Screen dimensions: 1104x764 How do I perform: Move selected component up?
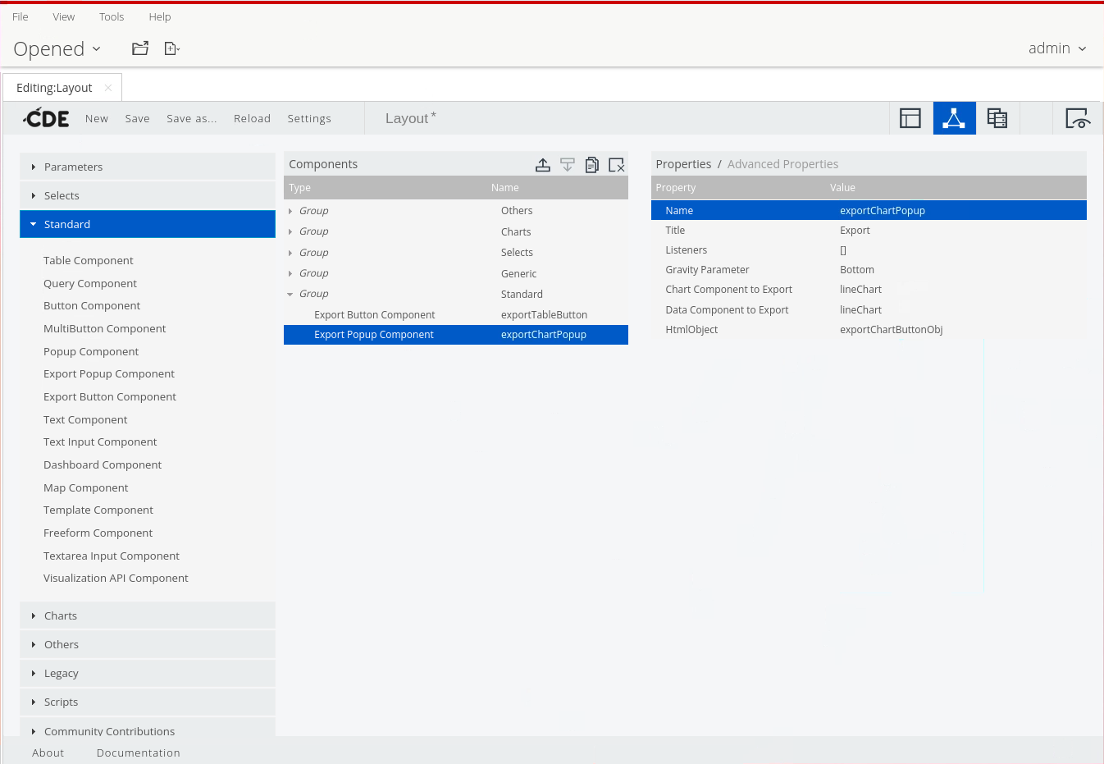point(543,165)
